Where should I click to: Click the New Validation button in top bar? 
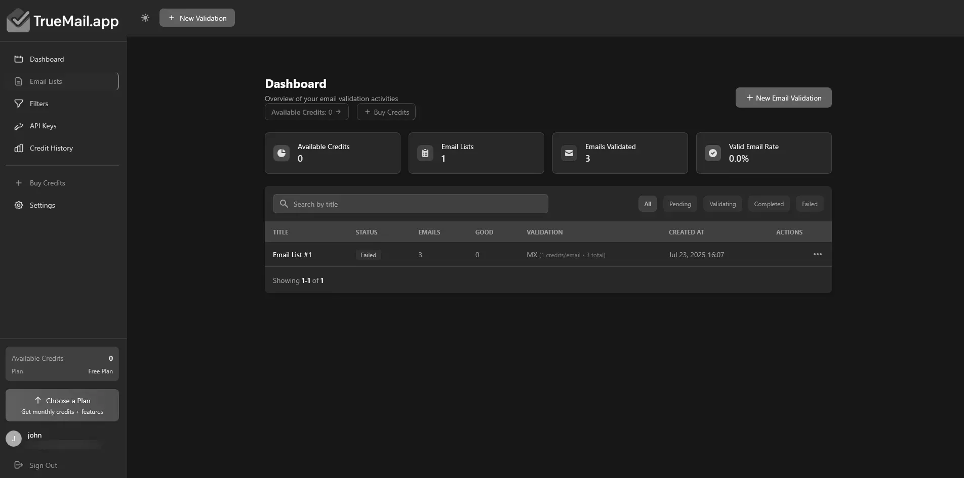click(x=197, y=18)
